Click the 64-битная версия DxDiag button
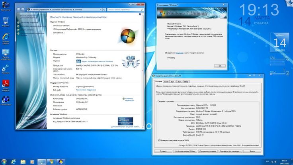This screenshot has height=165, width=293. (x=185, y=151)
